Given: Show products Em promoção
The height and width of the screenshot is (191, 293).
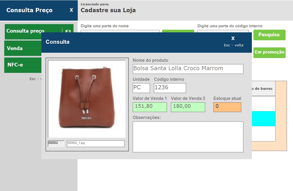Looking at the screenshot, I should pyautogui.click(x=269, y=52).
